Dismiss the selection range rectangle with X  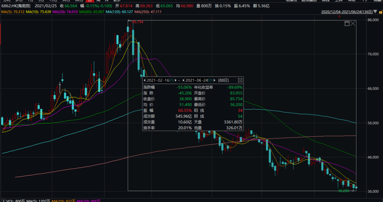coord(353,23)
